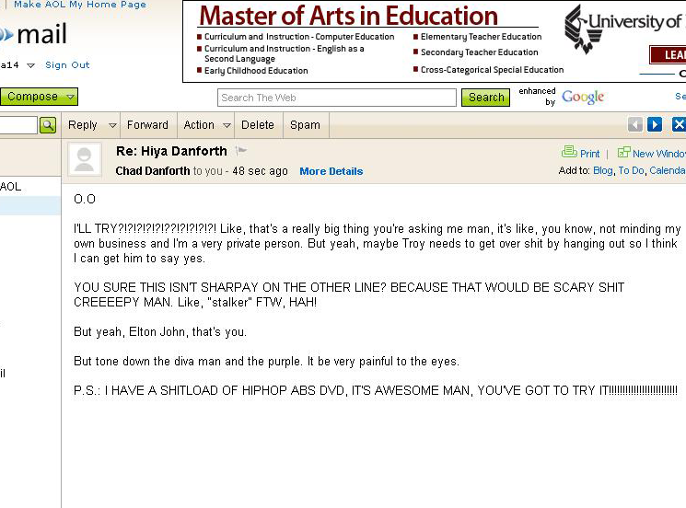Screen dimensions: 686x508
Task: Mark message as Spam
Action: (305, 125)
